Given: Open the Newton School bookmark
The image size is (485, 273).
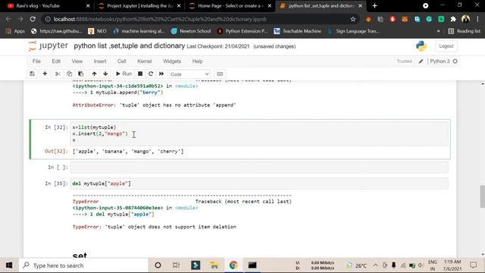Looking at the screenshot, I should coord(191,31).
